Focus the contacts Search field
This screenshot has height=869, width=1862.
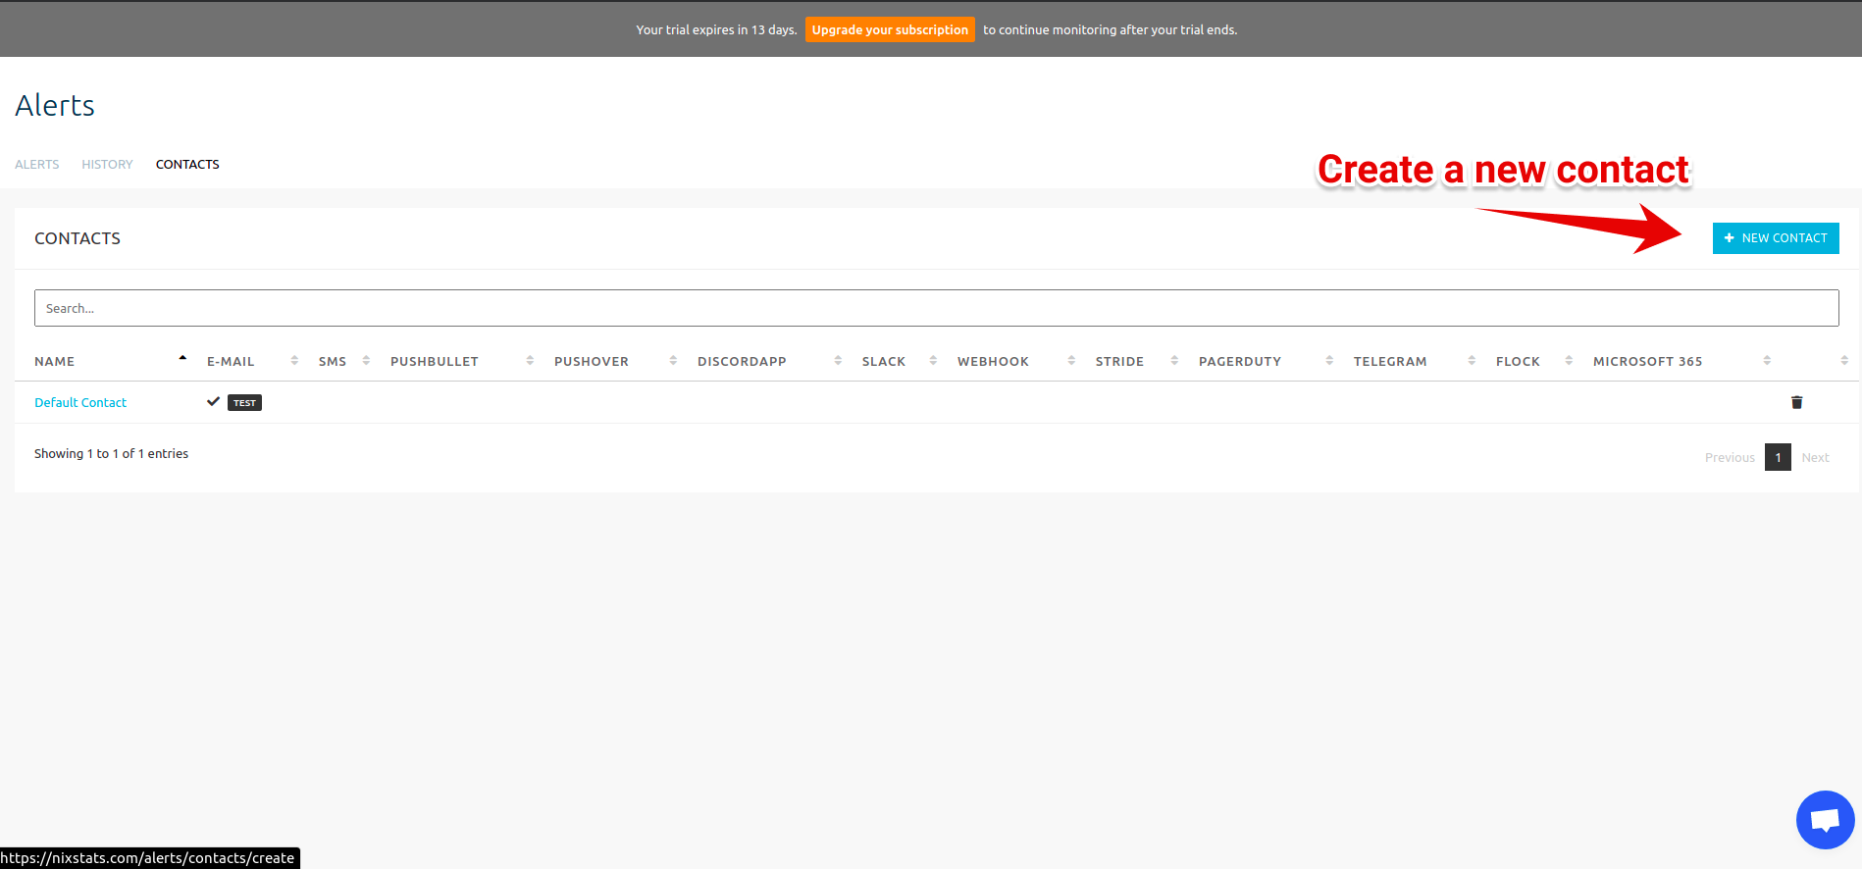[937, 308]
